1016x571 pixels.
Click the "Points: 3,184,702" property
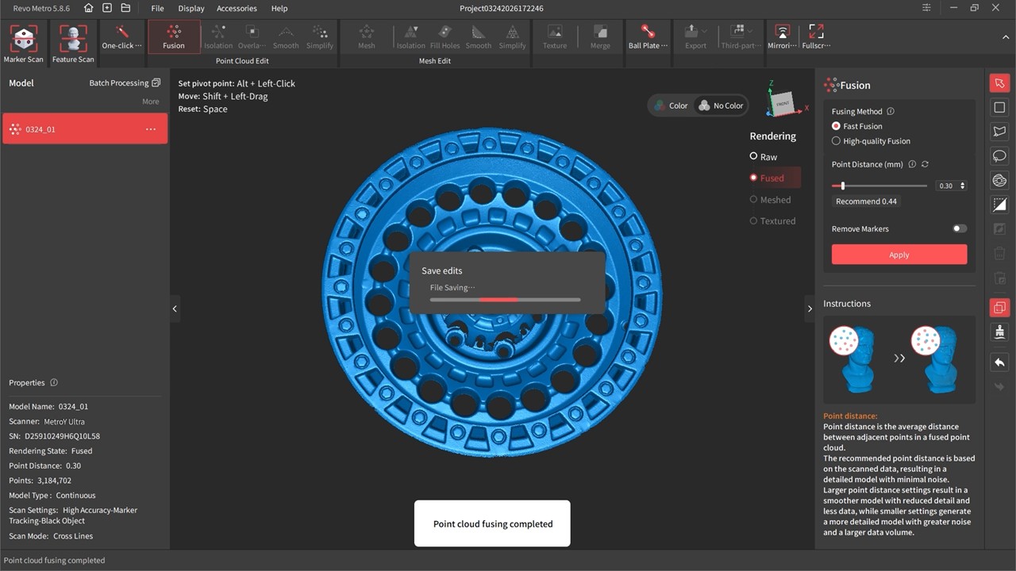[x=40, y=481]
